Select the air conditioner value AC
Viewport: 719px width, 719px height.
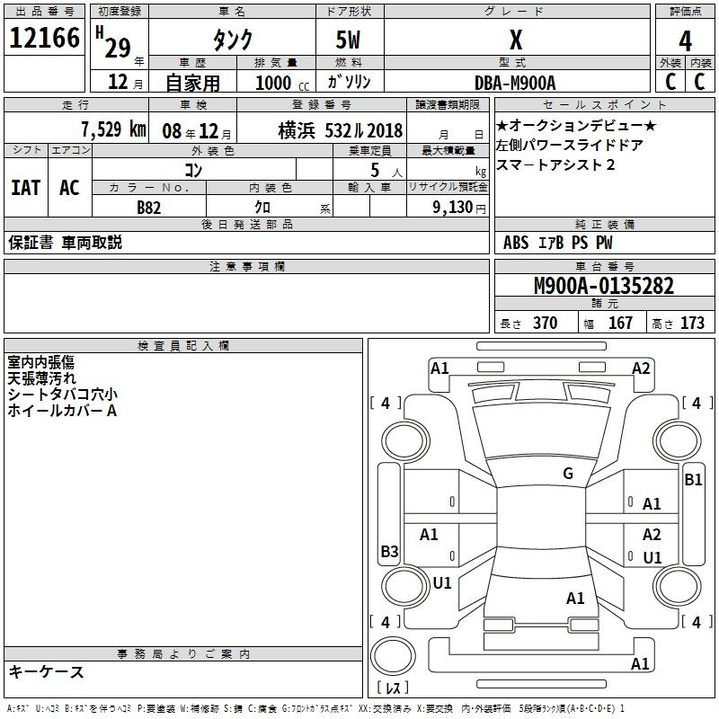click(x=69, y=188)
